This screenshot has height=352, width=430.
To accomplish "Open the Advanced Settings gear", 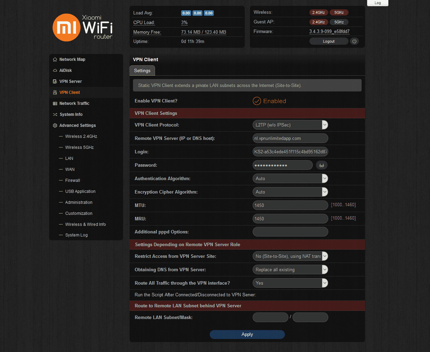I will (55, 125).
